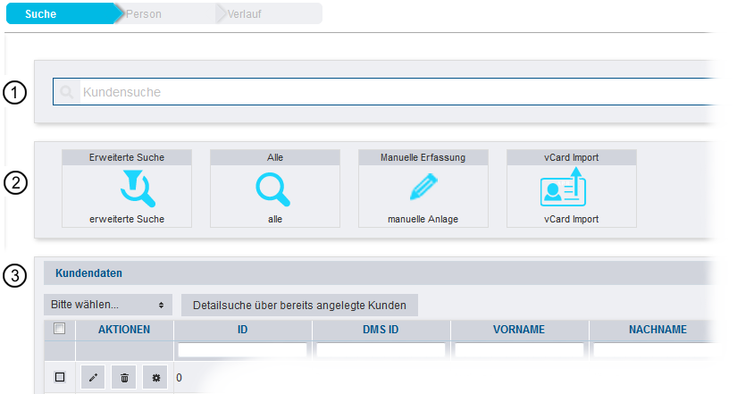Open the gear settings icon in the row
This screenshot has width=737, height=394.
click(155, 378)
